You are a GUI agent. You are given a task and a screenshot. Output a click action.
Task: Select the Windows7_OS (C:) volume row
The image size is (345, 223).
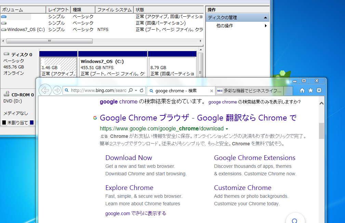click(x=102, y=29)
